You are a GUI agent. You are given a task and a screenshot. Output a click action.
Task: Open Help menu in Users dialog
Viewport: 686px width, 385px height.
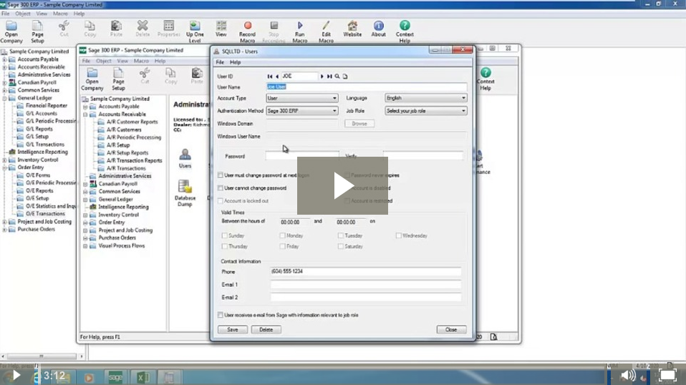click(x=236, y=62)
